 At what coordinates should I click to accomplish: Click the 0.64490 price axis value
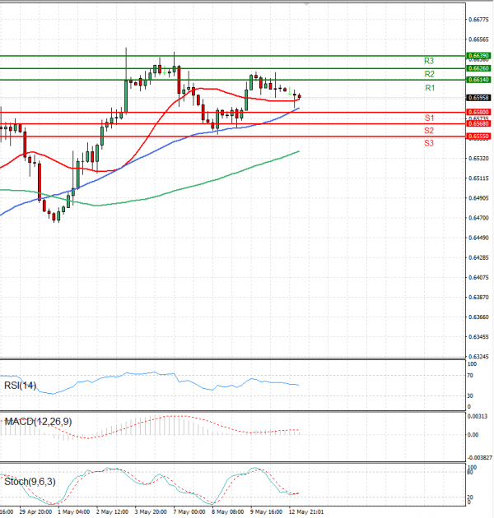pos(478,238)
